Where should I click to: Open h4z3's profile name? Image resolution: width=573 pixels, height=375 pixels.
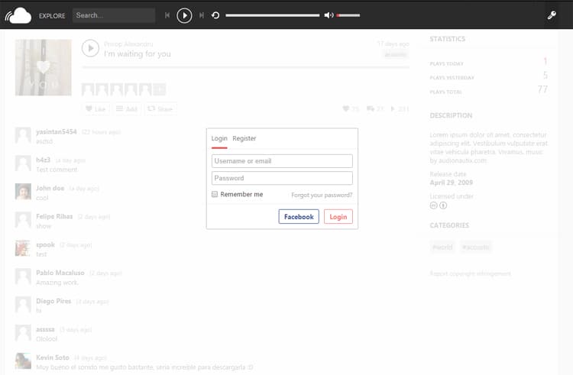point(43,160)
